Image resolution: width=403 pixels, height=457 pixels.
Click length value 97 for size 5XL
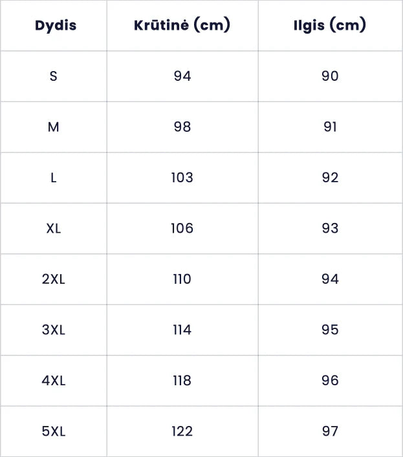[x=330, y=432]
